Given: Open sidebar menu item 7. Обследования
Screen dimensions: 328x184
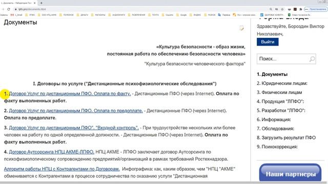Looking at the screenshot, I should [x=275, y=128].
